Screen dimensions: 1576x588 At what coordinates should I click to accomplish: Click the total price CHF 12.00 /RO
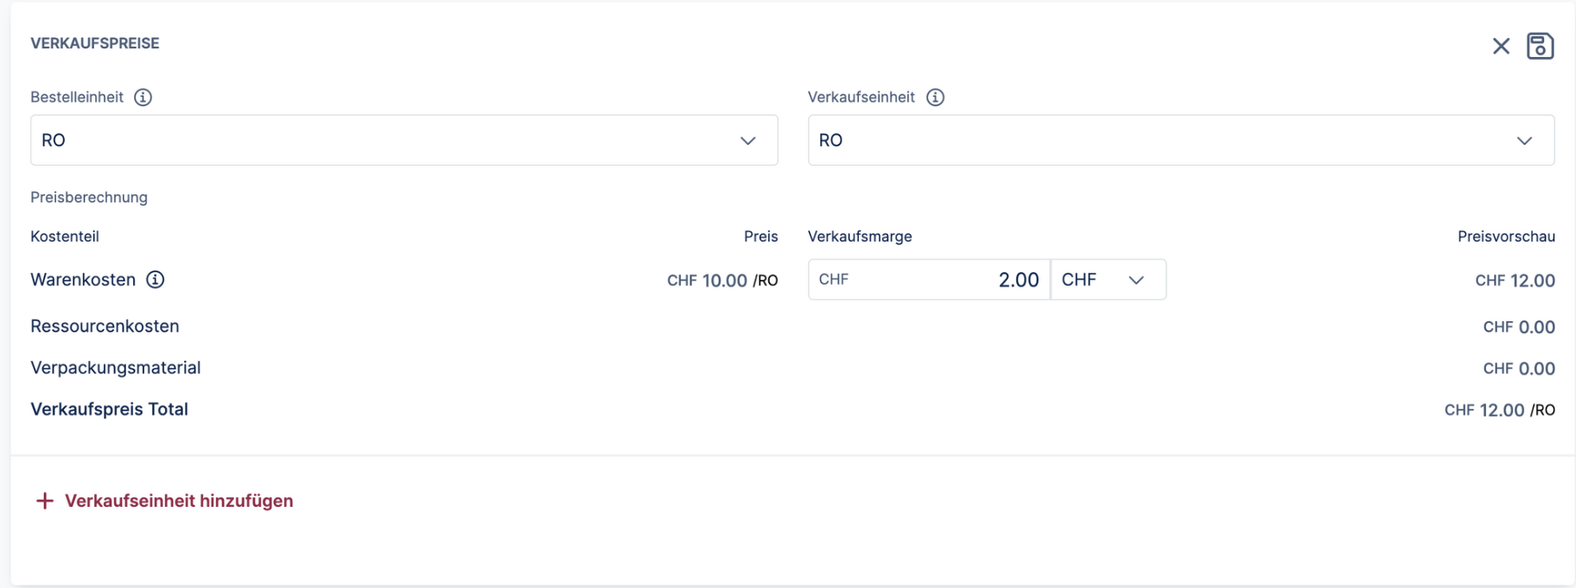pyautogui.click(x=1499, y=410)
